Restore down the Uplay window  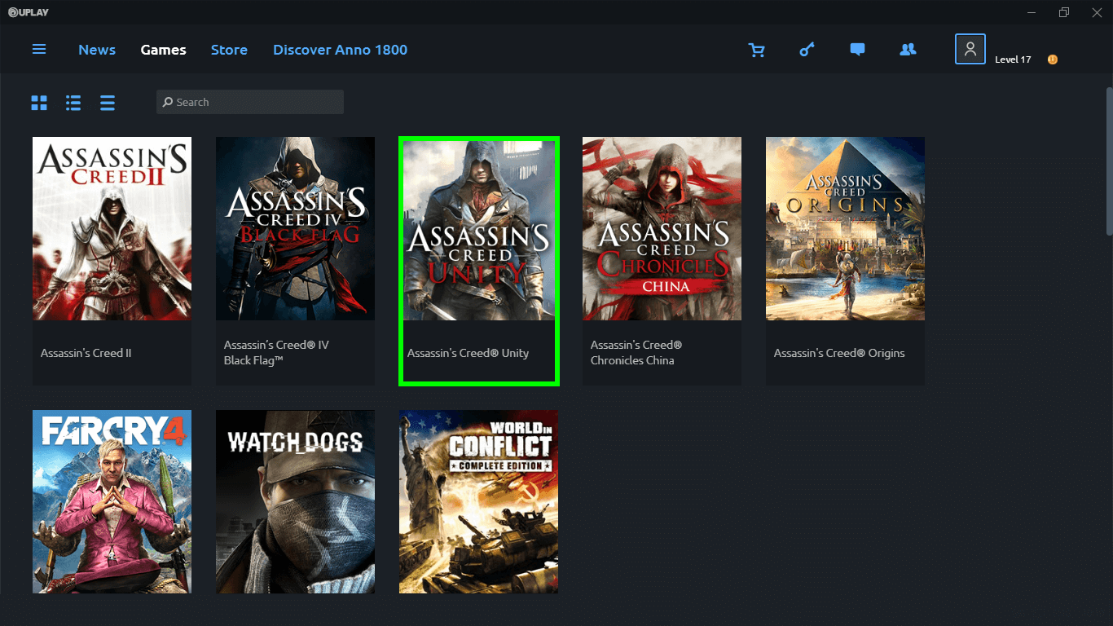(1064, 12)
